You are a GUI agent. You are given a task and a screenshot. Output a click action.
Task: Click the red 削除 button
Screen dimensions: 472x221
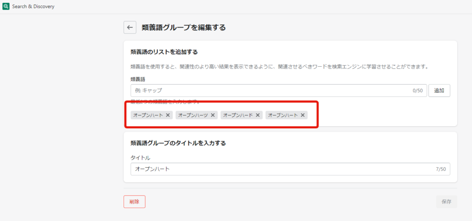(134, 202)
